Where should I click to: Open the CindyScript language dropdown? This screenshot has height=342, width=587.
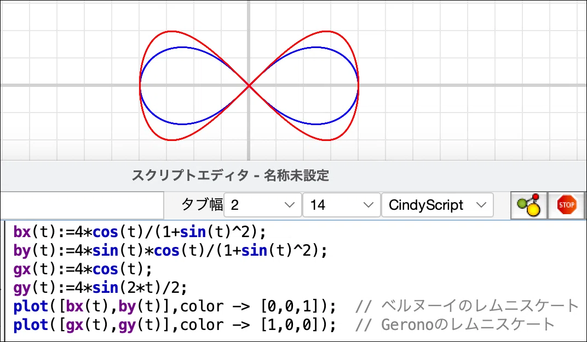438,205
